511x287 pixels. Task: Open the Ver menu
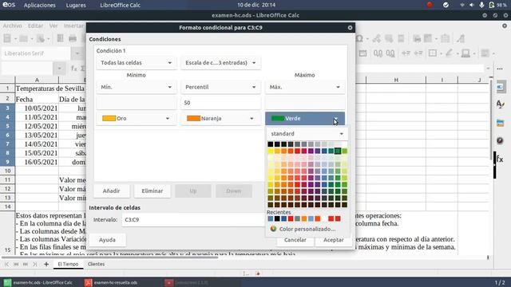pyautogui.click(x=53, y=26)
